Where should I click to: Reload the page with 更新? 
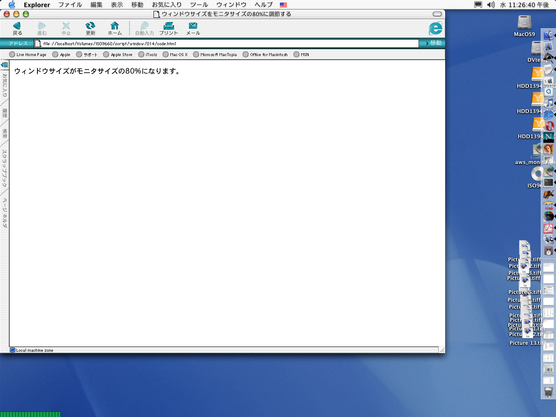pyautogui.click(x=90, y=29)
